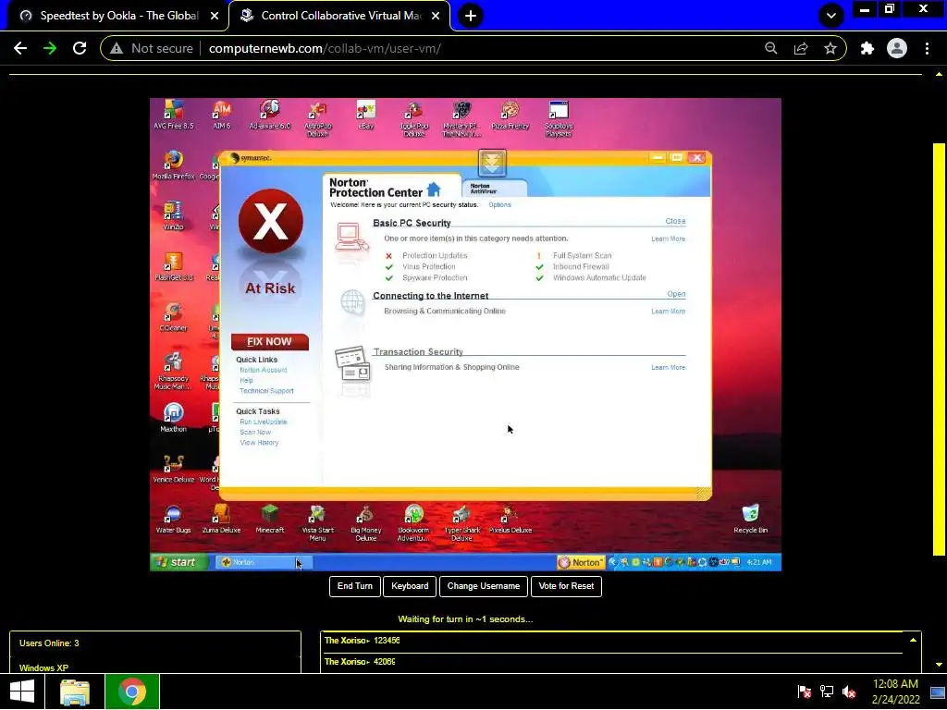947x710 pixels.
Task: Open the on-screen Keyboard button
Action: [410, 586]
